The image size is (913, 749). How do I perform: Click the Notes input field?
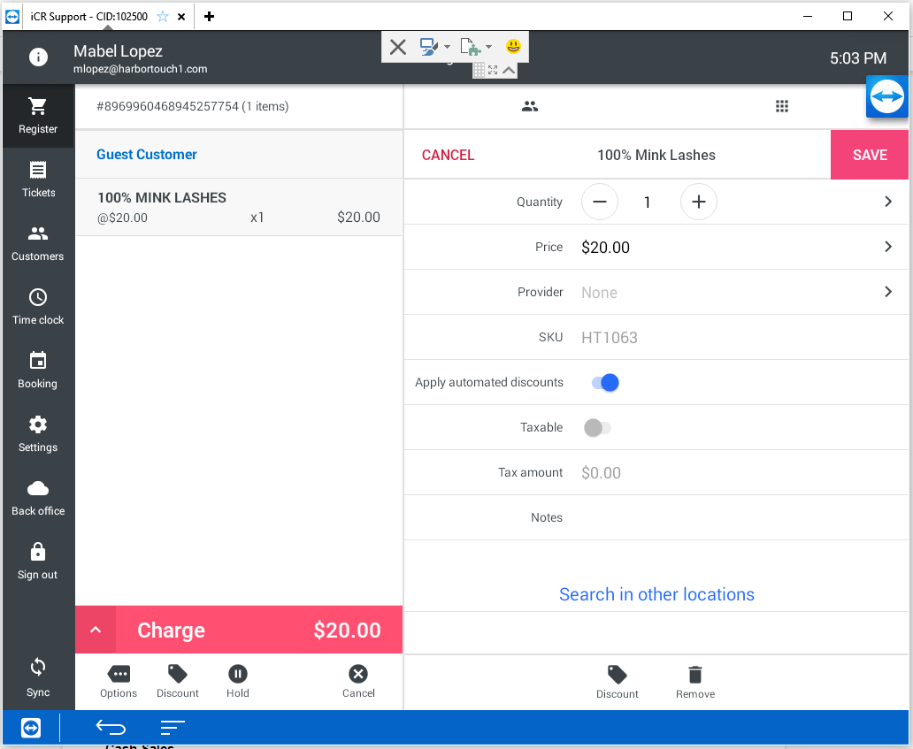[x=734, y=518]
